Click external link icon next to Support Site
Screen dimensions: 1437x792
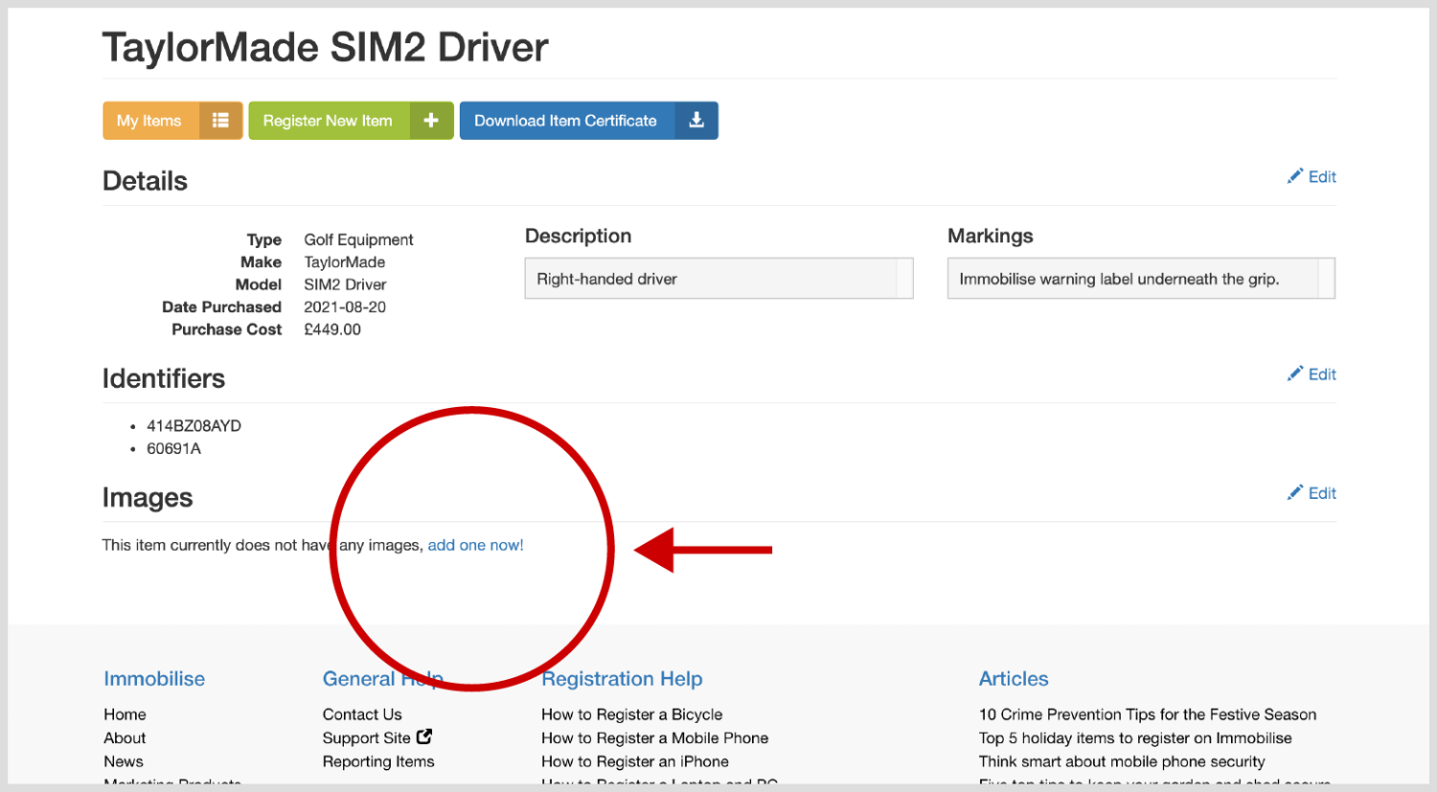tap(424, 736)
